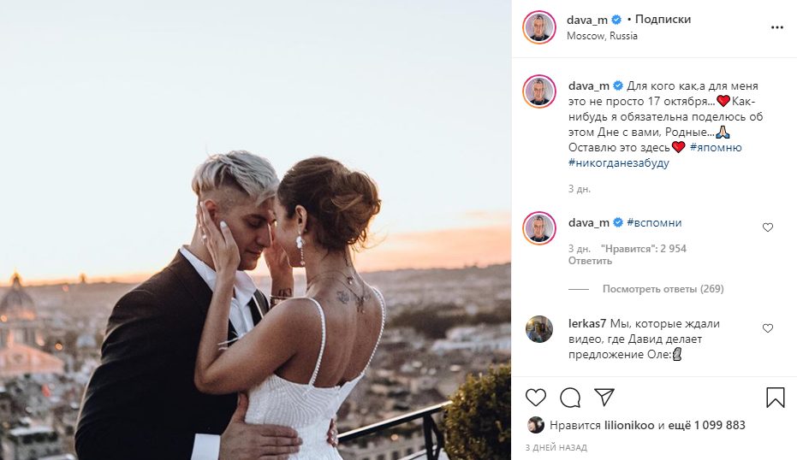Open the #никогданезабуду hashtag
This screenshot has width=797, height=460.
coord(619,163)
